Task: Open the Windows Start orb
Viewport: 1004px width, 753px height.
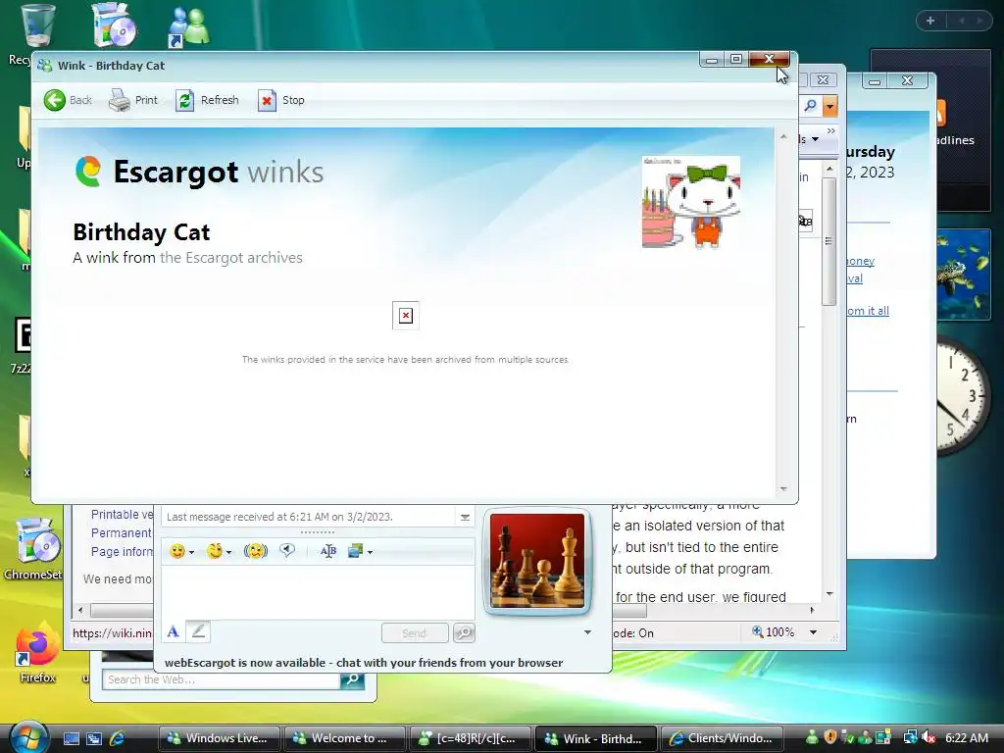Action: tap(28, 737)
